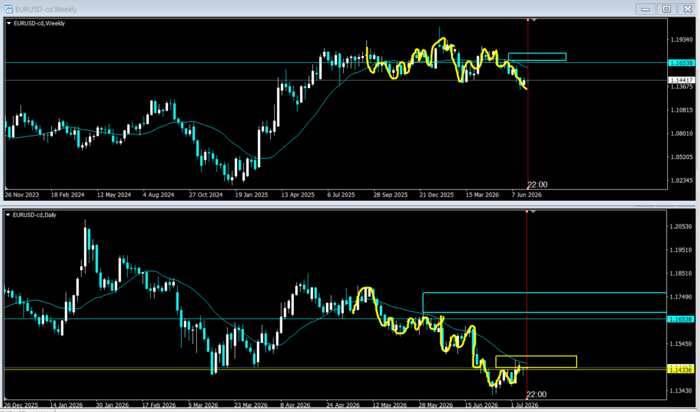Open the dropdown triangle beside EURUSD-cd,Daily label

8,215
